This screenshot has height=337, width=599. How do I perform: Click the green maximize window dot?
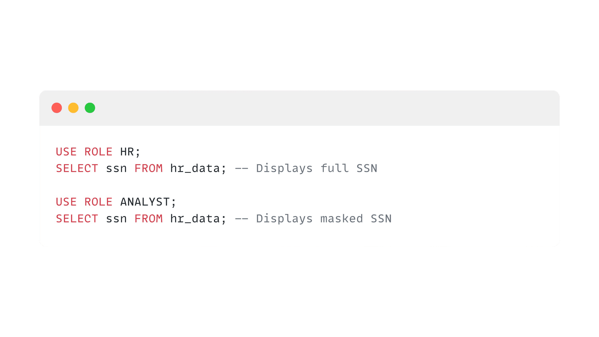click(x=90, y=108)
